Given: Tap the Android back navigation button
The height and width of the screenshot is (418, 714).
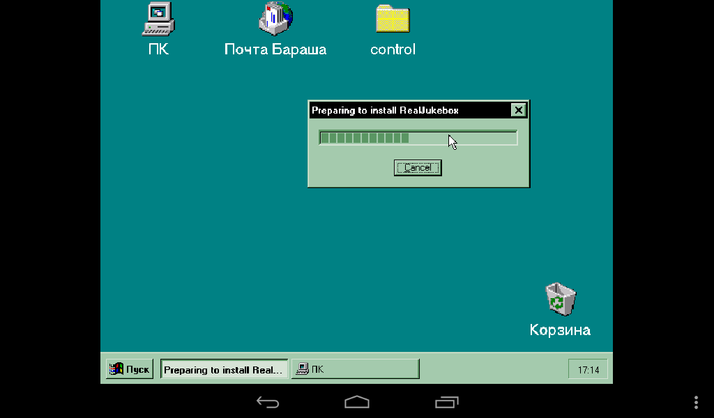Looking at the screenshot, I should [x=267, y=402].
